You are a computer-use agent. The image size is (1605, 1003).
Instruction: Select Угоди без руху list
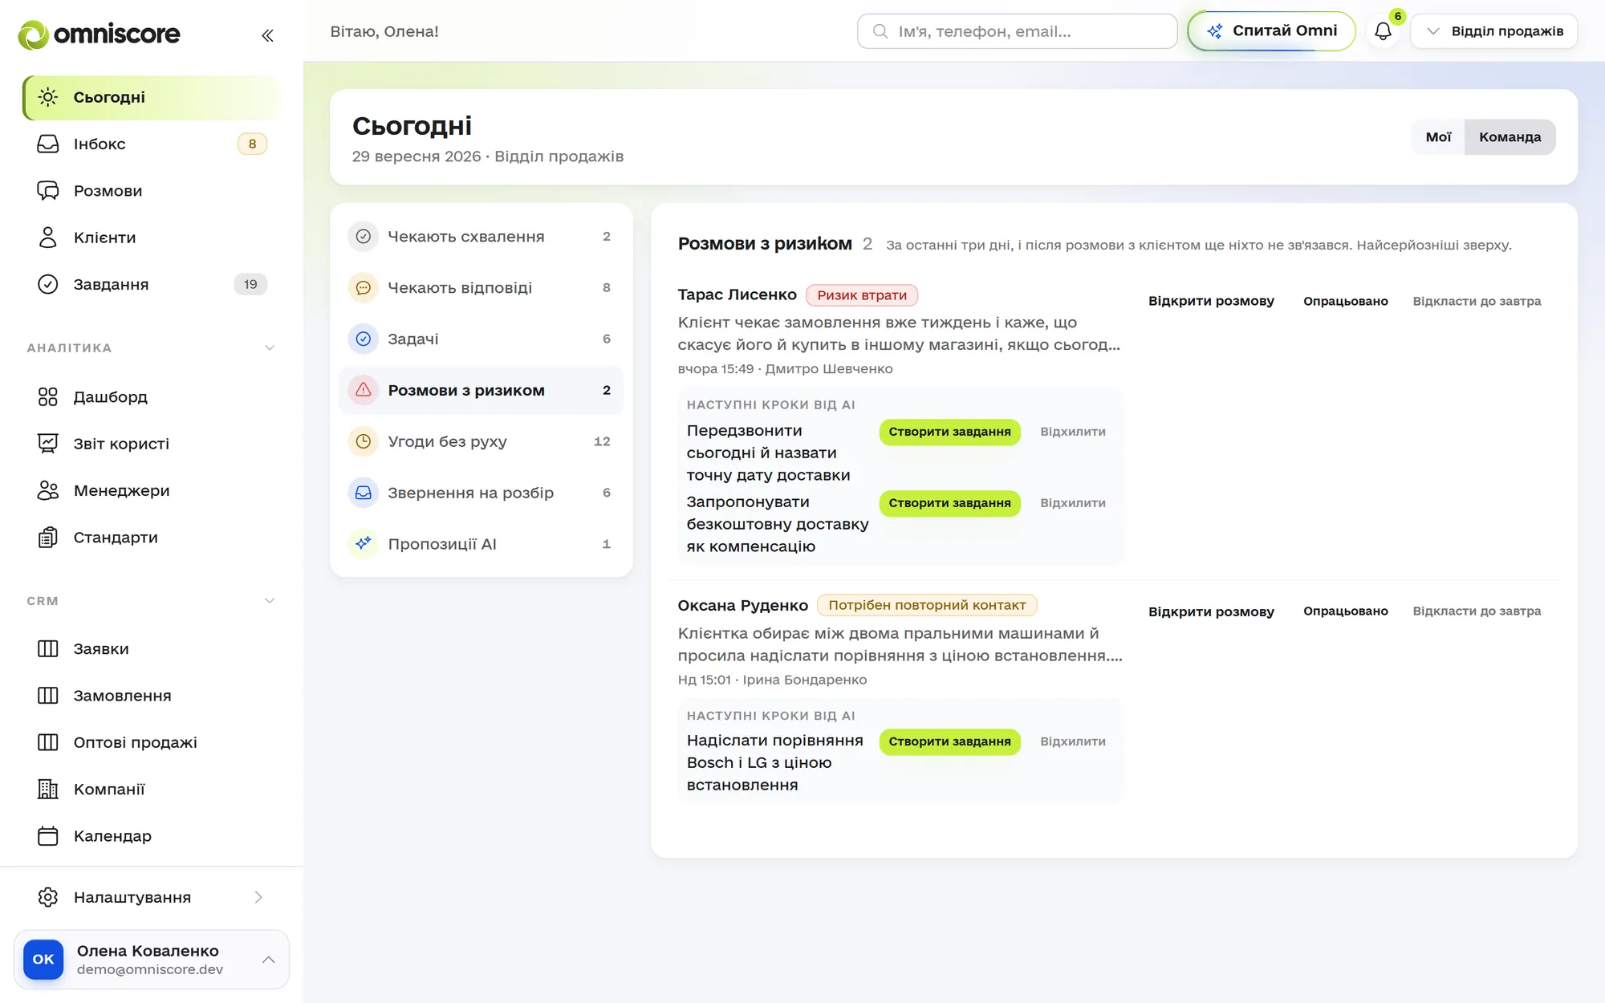pyautogui.click(x=481, y=441)
